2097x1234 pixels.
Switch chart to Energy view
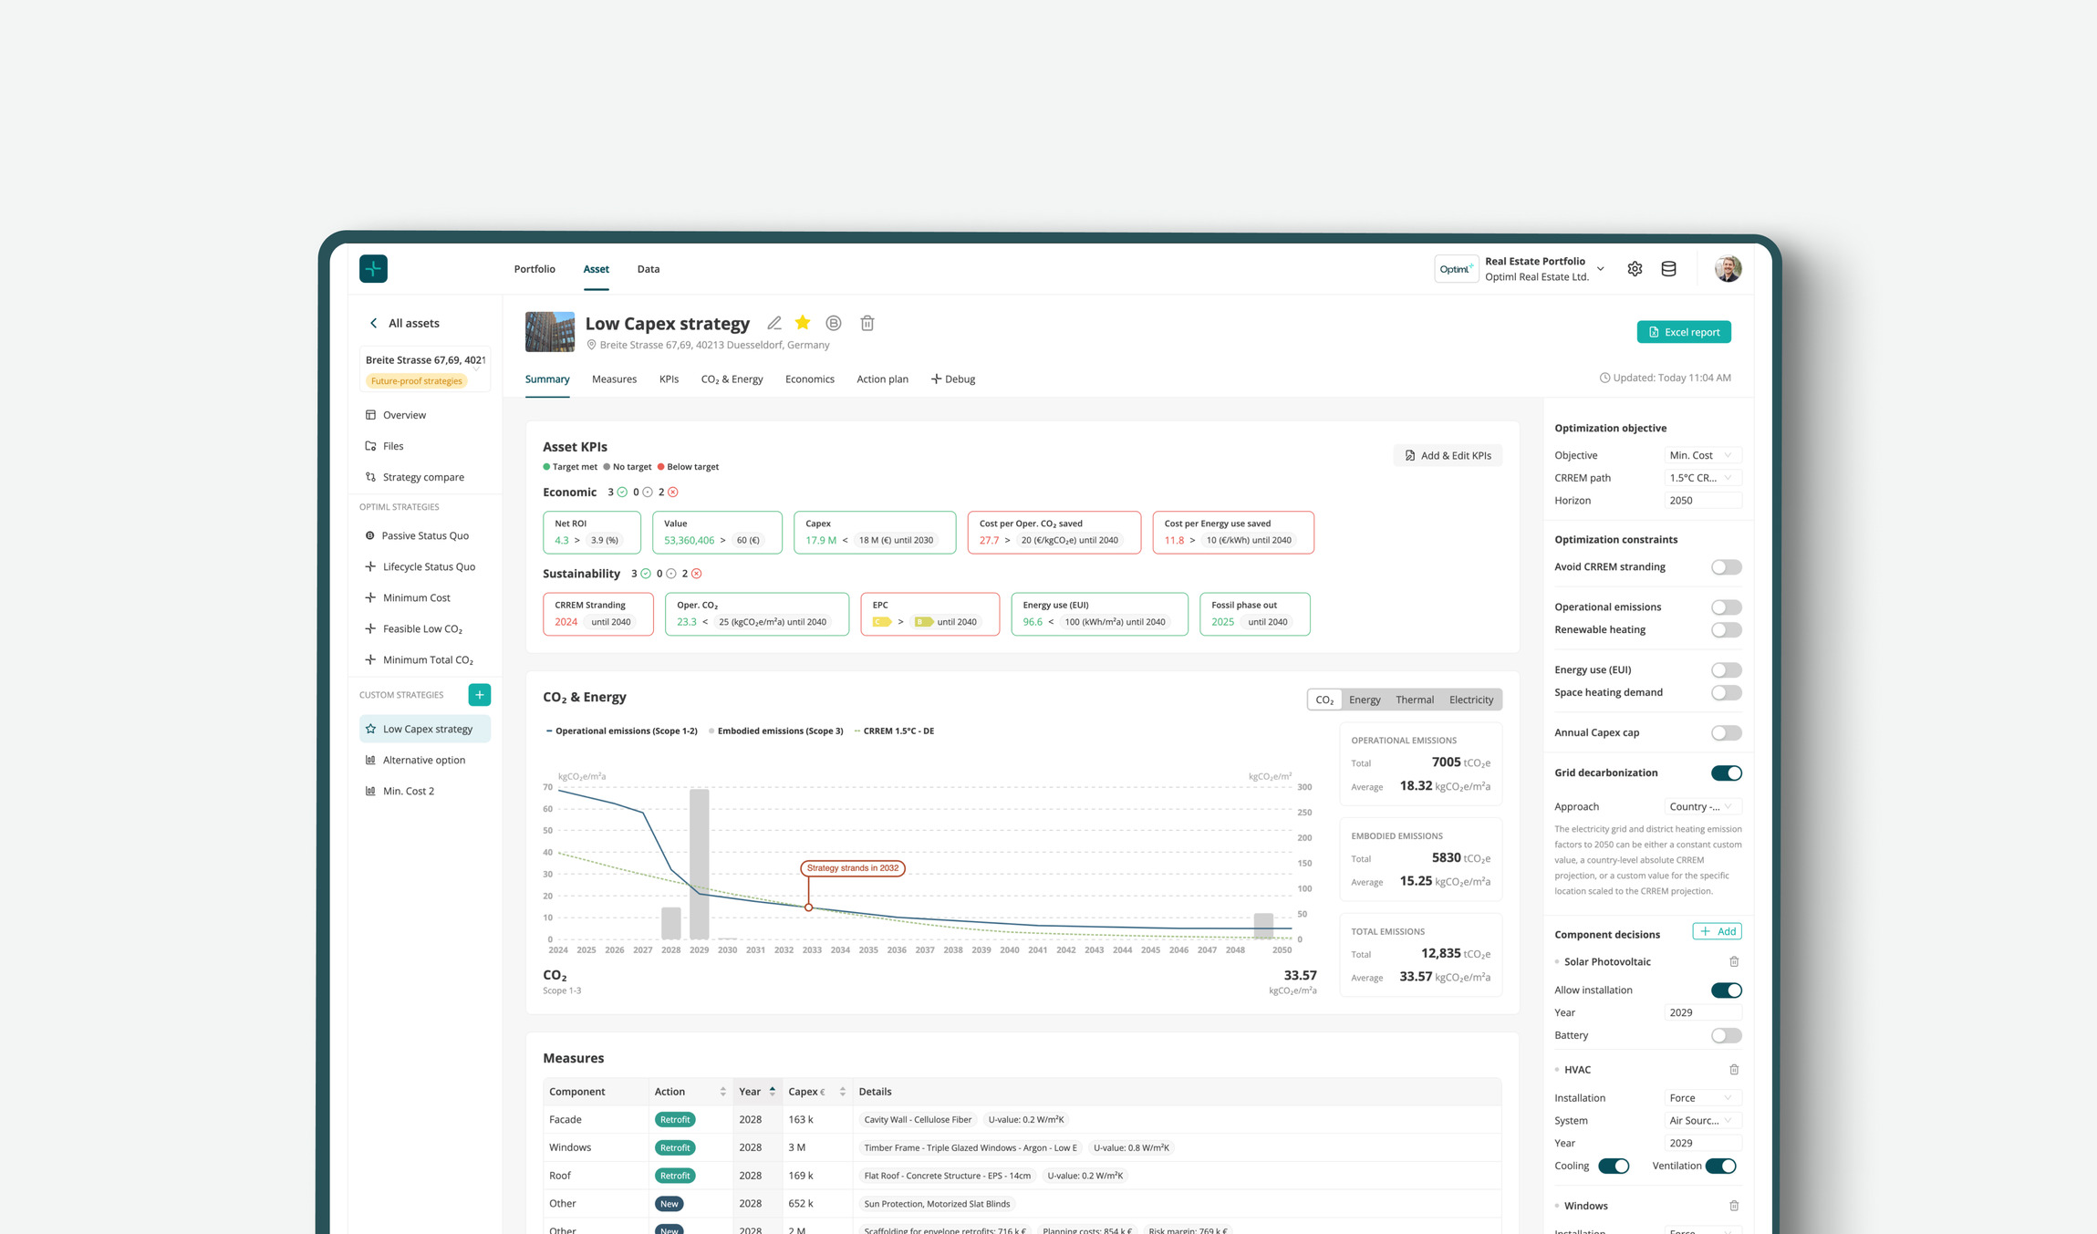(x=1365, y=700)
